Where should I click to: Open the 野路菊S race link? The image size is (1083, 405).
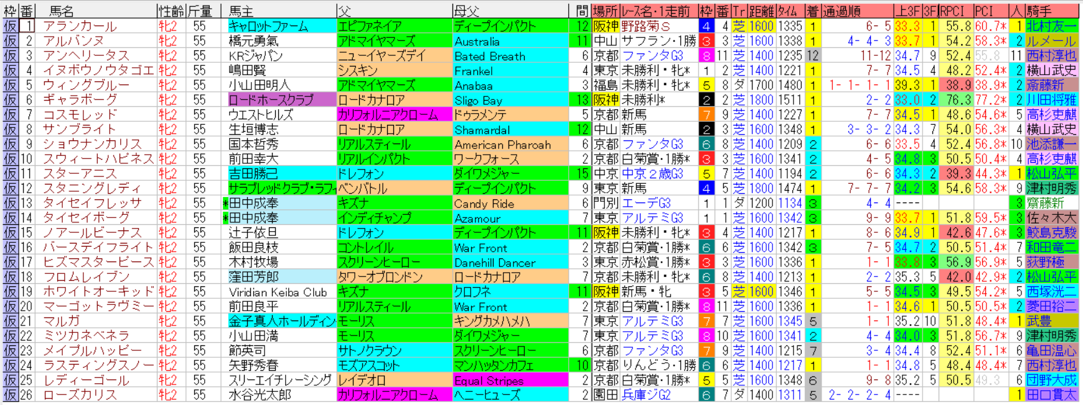tap(646, 26)
